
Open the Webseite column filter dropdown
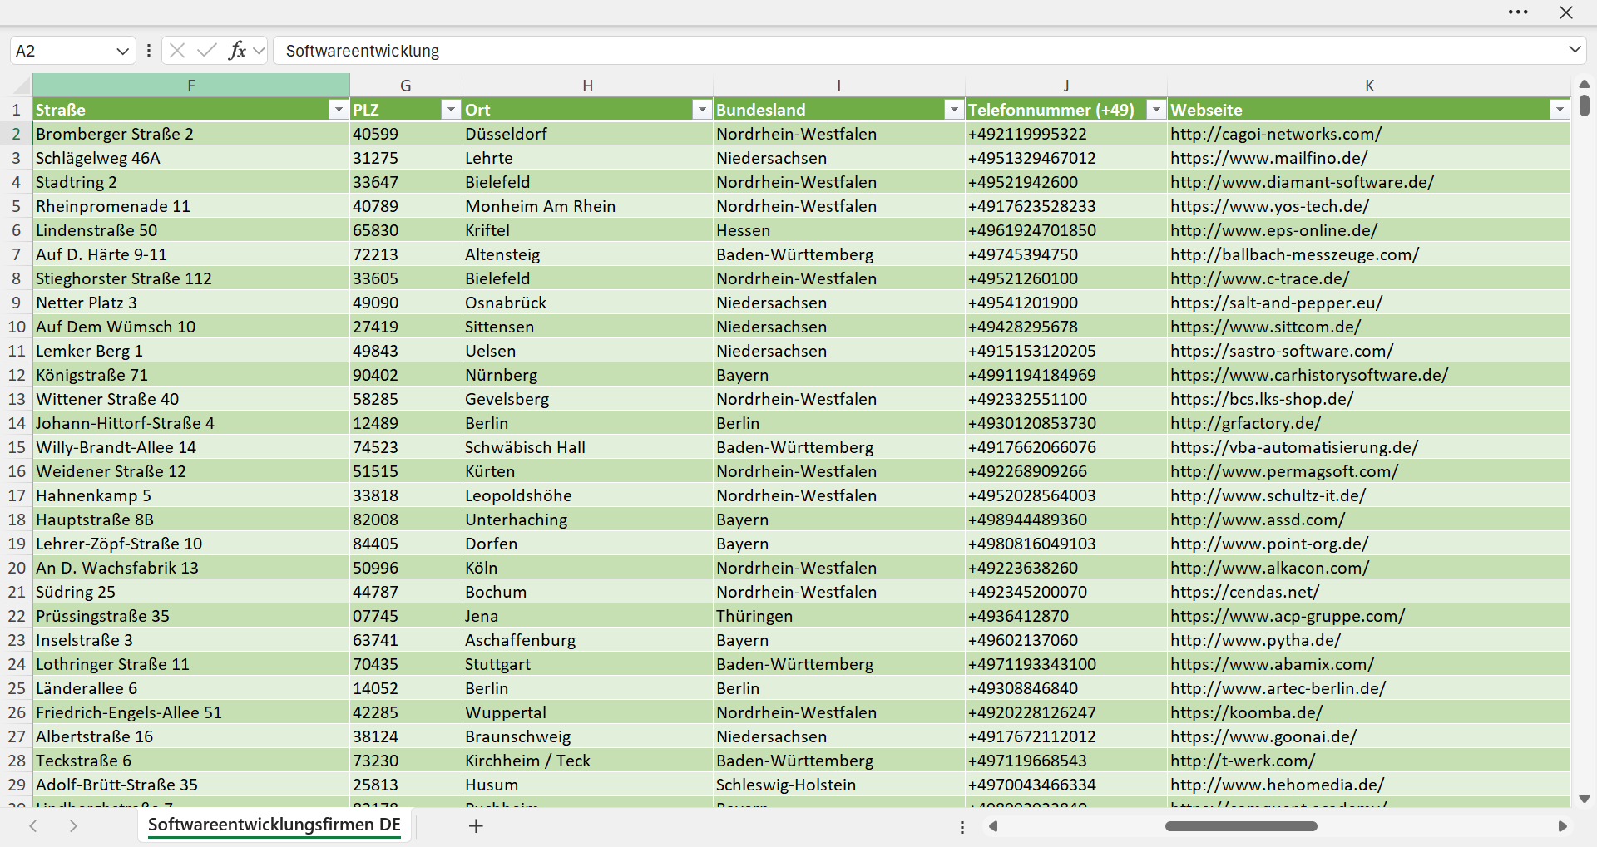[x=1560, y=110]
